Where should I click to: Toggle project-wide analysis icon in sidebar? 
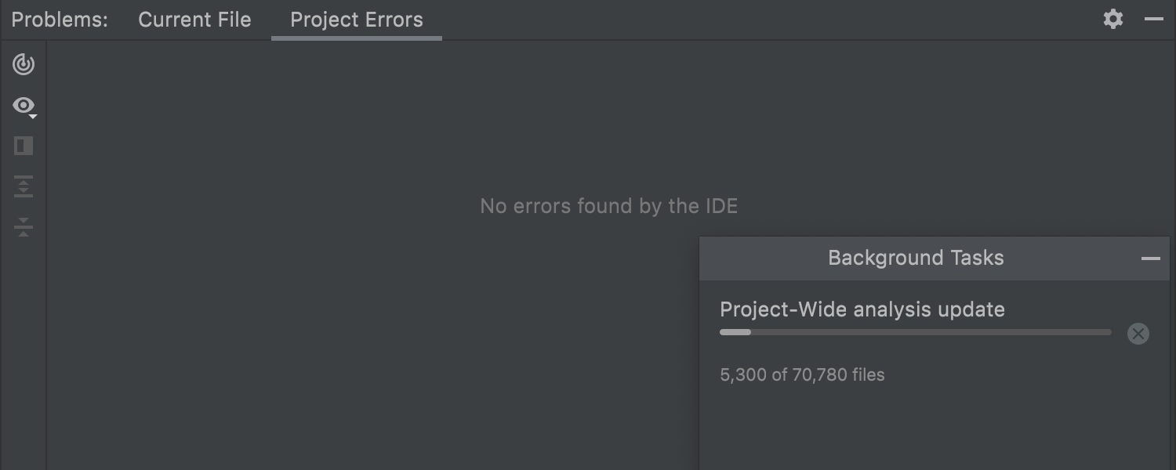24,64
